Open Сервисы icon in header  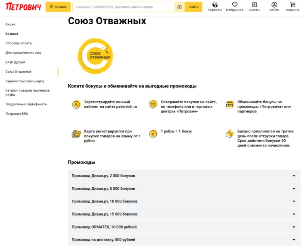(215, 7)
